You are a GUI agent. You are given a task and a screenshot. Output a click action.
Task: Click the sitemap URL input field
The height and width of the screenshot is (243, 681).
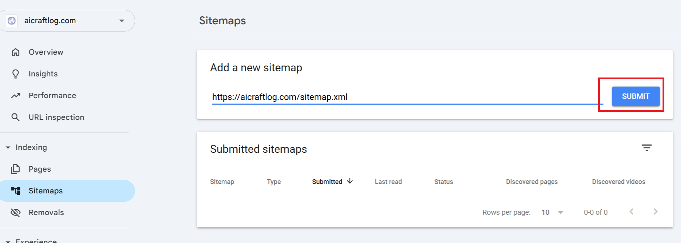(x=407, y=97)
